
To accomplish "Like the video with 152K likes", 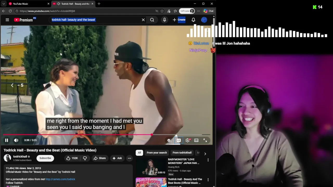I will pyautogui.click(x=72, y=158).
